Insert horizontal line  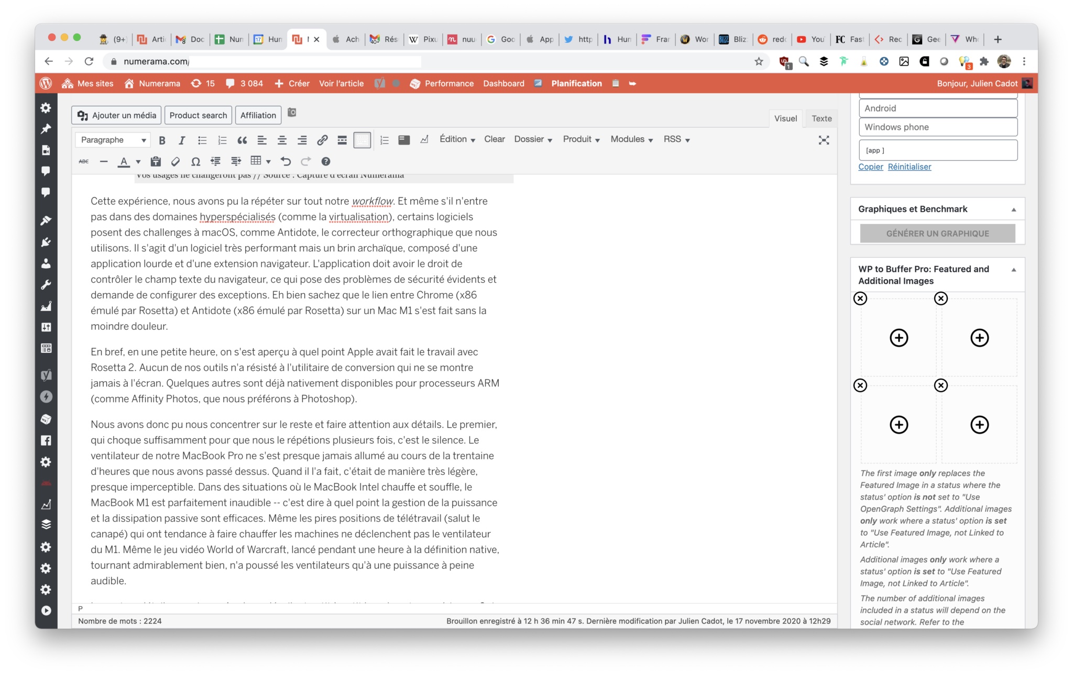(x=104, y=161)
